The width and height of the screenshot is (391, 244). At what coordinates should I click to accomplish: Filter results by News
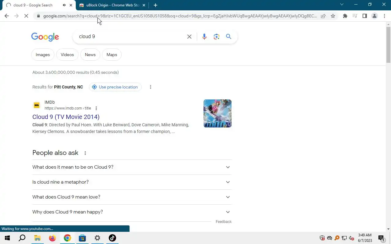click(x=90, y=55)
